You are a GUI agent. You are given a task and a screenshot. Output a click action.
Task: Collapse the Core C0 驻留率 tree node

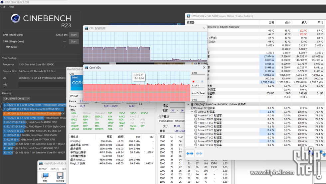tap(192, 112)
